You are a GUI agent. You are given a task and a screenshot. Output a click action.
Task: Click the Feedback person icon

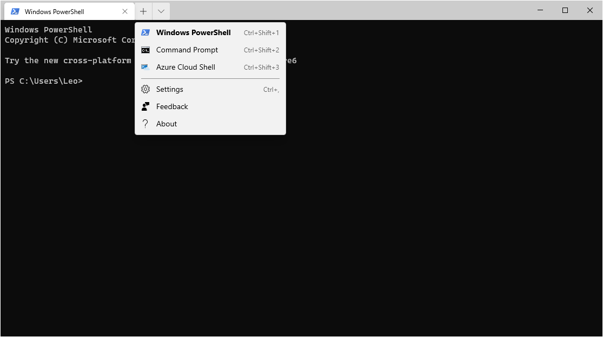pyautogui.click(x=145, y=106)
